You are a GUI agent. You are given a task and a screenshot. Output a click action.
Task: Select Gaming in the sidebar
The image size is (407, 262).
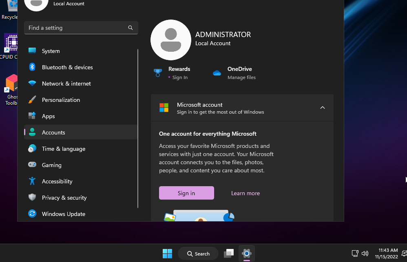point(51,165)
